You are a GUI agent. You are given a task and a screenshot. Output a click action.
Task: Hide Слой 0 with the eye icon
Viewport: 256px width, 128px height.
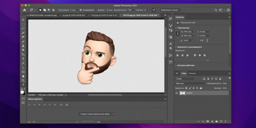(x=177, y=93)
